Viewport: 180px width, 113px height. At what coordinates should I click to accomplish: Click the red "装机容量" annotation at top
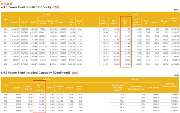coord(7,3)
